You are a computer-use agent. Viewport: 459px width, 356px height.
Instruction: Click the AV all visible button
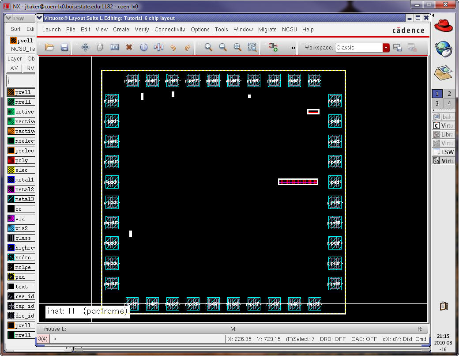coord(14,68)
